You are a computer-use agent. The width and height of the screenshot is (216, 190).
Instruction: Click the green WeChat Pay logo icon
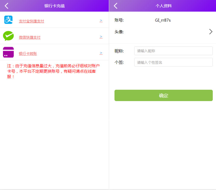pyautogui.click(x=8, y=36)
